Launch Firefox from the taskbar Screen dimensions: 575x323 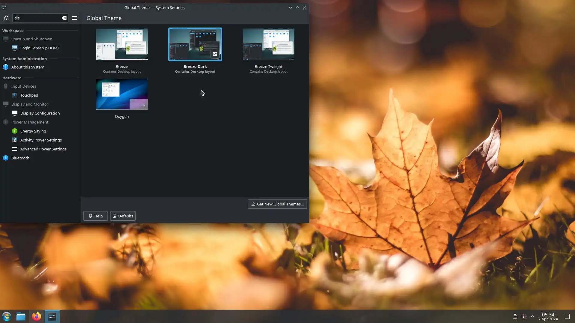tap(37, 316)
